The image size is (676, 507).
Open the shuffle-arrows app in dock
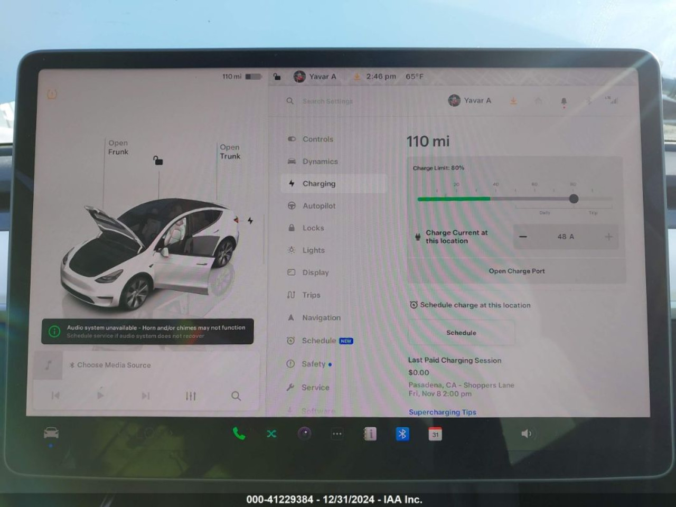pos(271,434)
